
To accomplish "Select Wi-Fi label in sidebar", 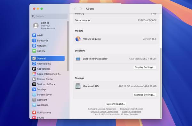I will [x=40, y=35].
